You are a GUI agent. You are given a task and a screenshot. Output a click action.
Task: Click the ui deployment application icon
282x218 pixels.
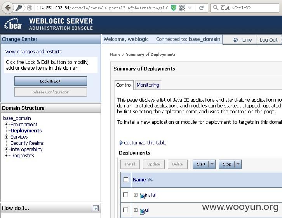click(142, 211)
